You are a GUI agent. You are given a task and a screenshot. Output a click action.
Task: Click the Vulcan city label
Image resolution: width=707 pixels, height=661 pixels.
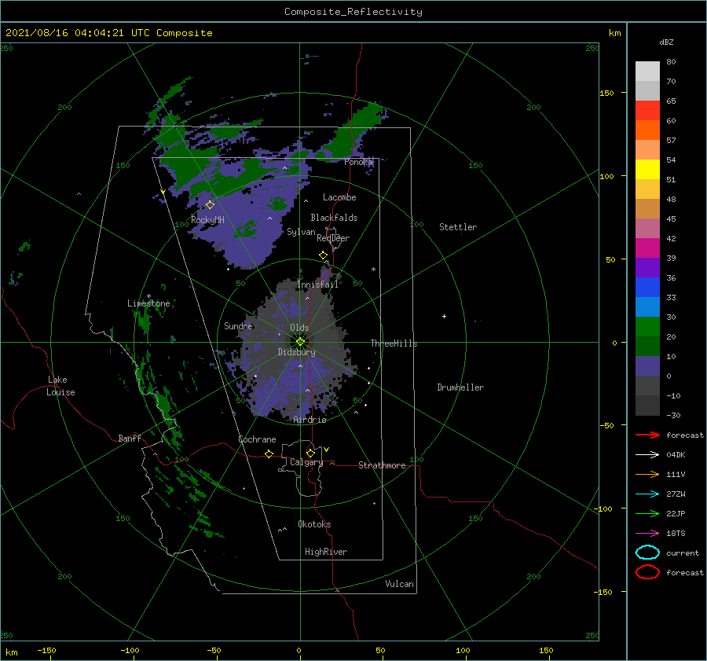pyautogui.click(x=400, y=584)
